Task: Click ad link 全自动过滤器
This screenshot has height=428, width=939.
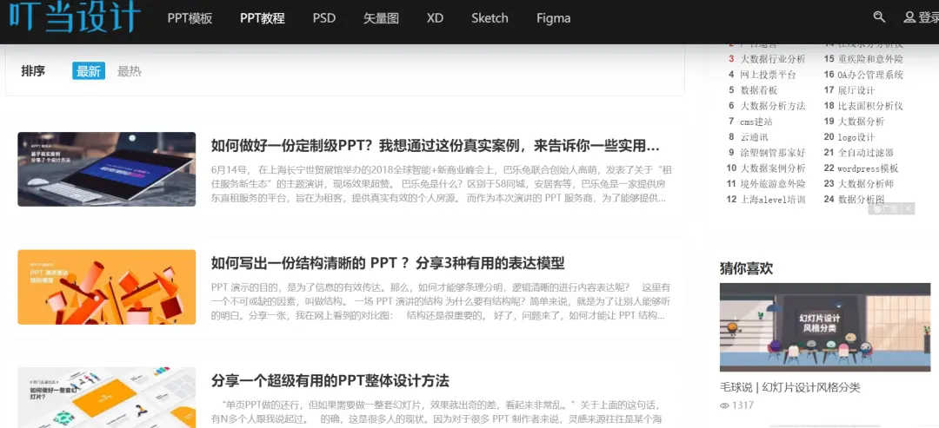Action: (866, 153)
